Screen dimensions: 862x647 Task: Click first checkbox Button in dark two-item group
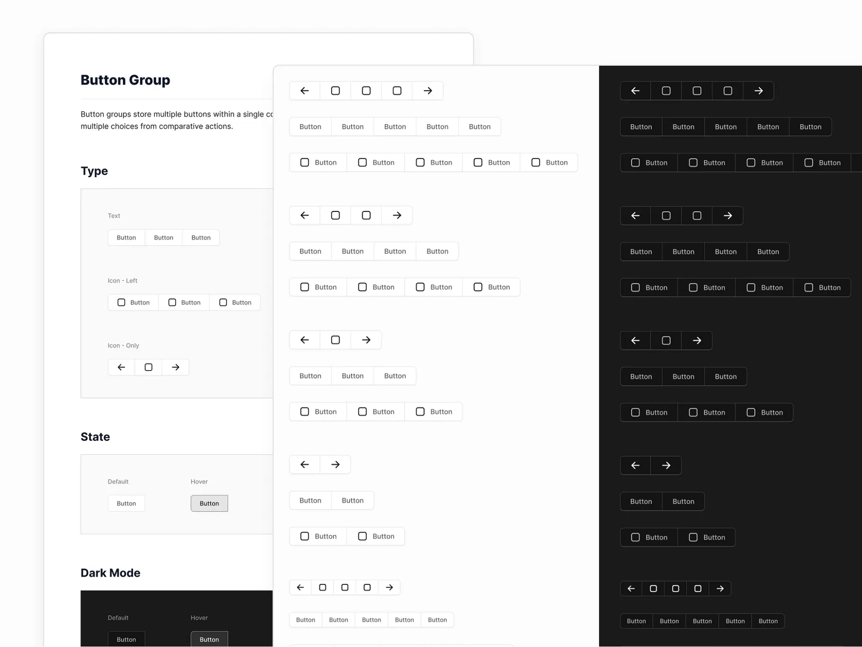tap(649, 537)
